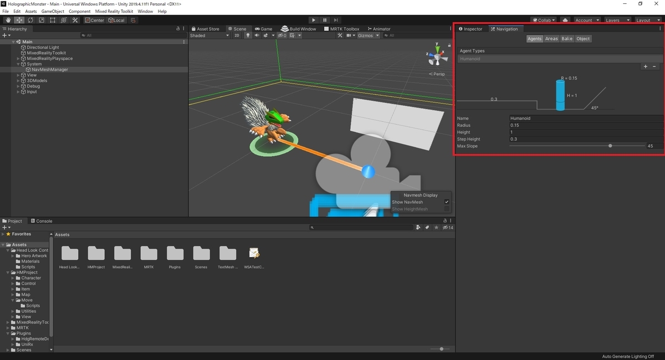Select the combined Transform tool
The image size is (665, 360).
[64, 20]
